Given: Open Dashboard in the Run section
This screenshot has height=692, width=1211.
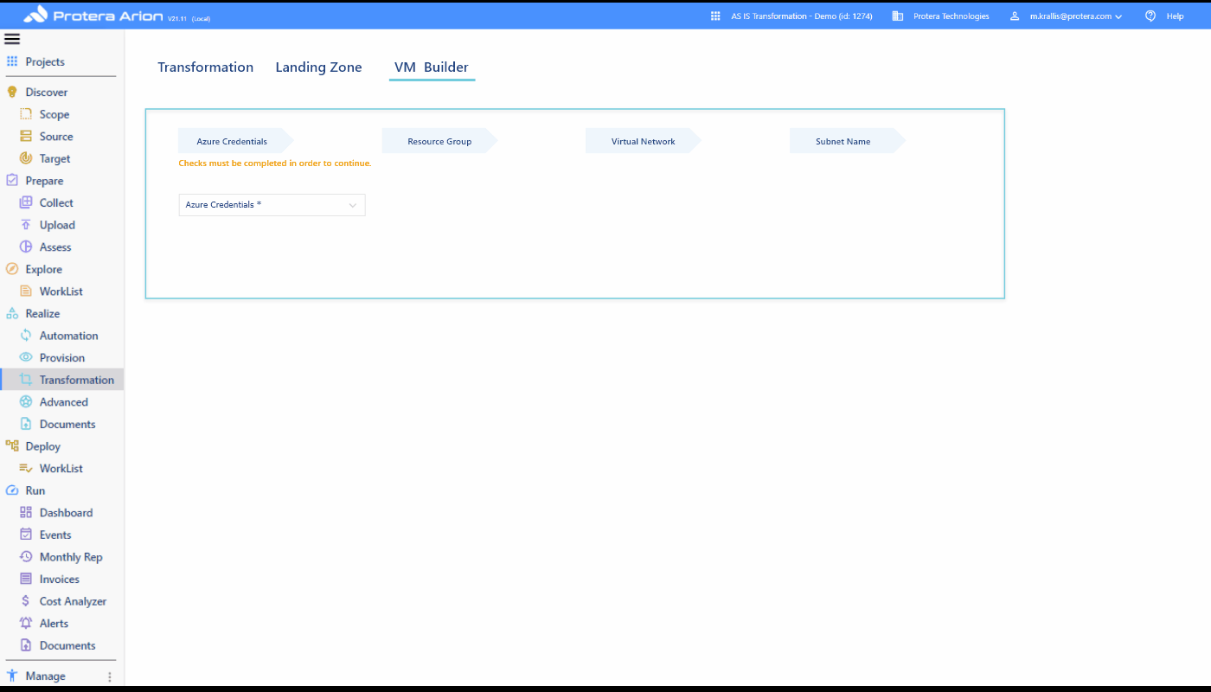Looking at the screenshot, I should (66, 513).
